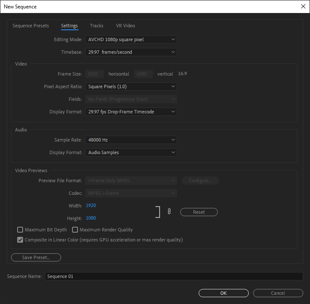
Task: Click the New Sequence title text
Action: [x=20, y=7]
